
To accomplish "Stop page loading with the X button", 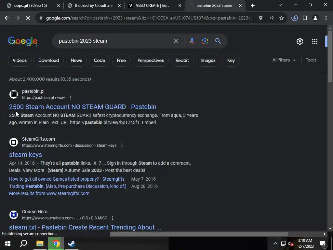I will [28, 18].
